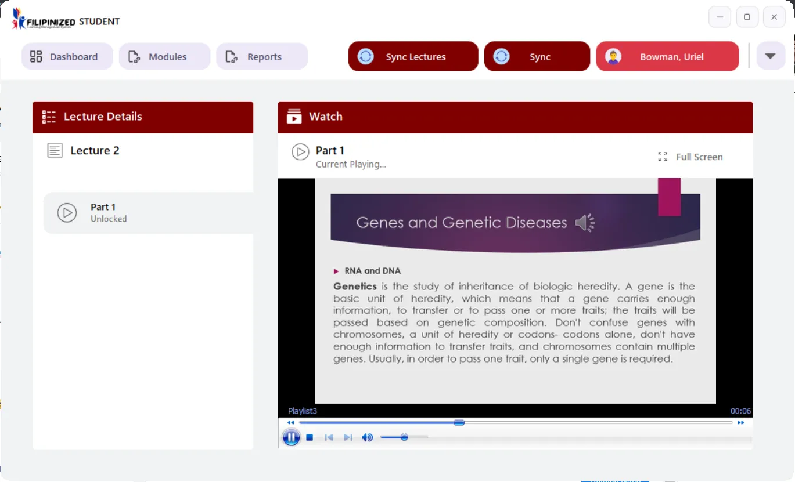Skip to the next track in player
This screenshot has height=482, width=795.
(348, 437)
